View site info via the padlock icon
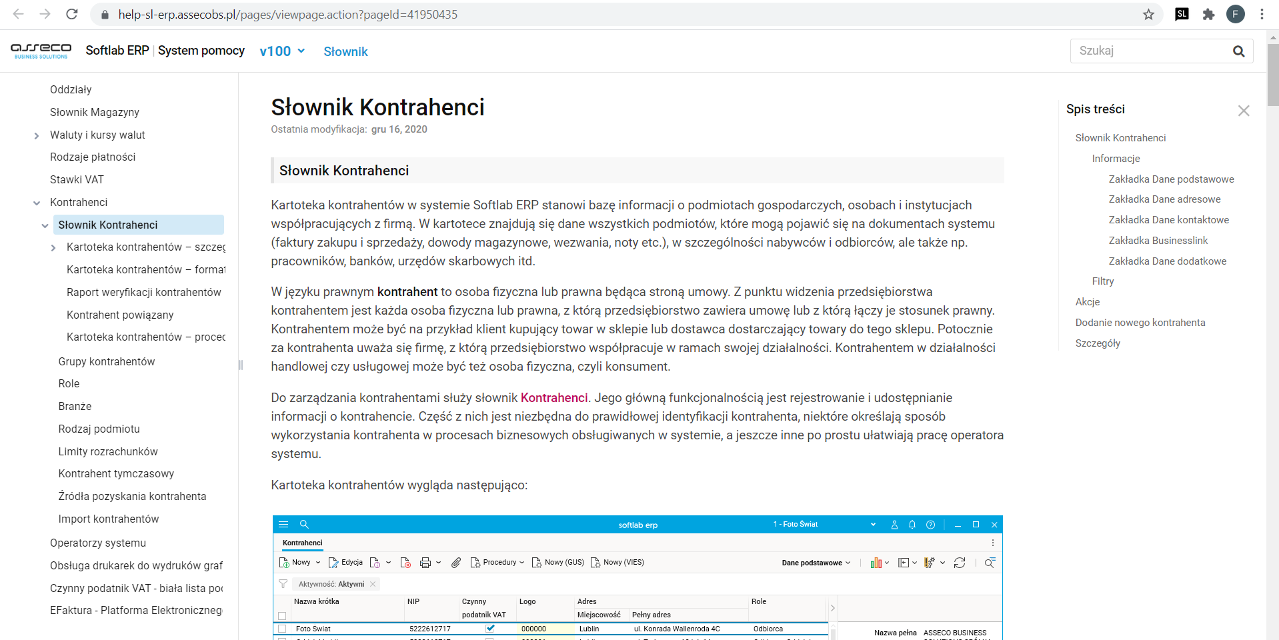The height and width of the screenshot is (640, 1279). click(104, 15)
